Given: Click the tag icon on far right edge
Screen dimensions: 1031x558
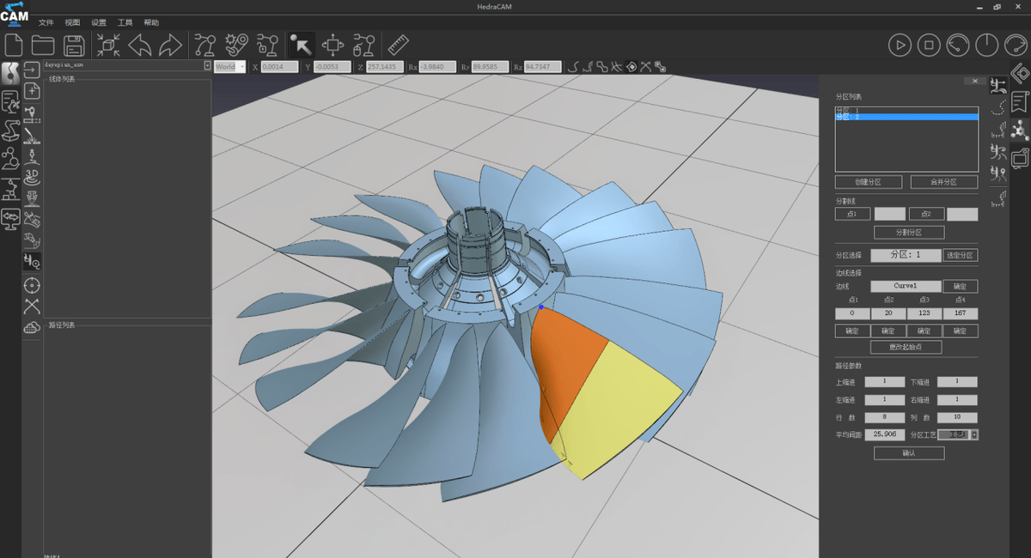Looking at the screenshot, I should [x=1020, y=73].
